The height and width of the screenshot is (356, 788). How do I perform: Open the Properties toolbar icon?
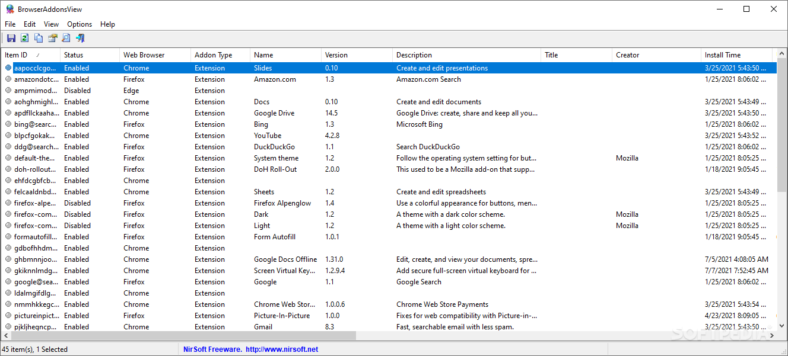[x=52, y=38]
